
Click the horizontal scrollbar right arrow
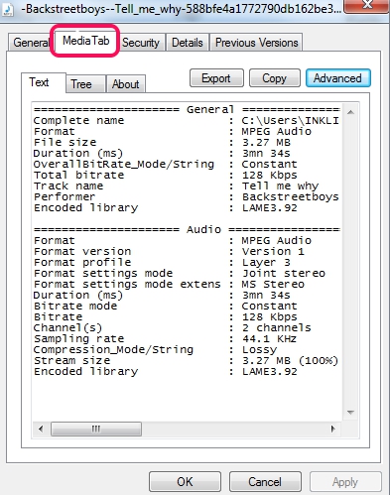(332, 429)
